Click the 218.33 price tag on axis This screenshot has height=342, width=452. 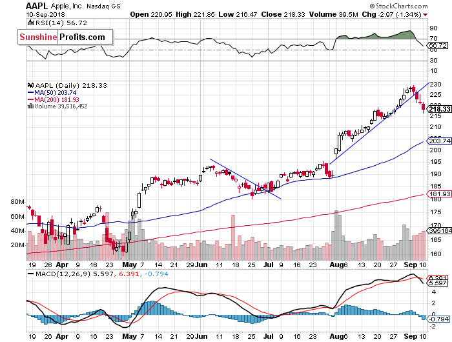coord(438,109)
